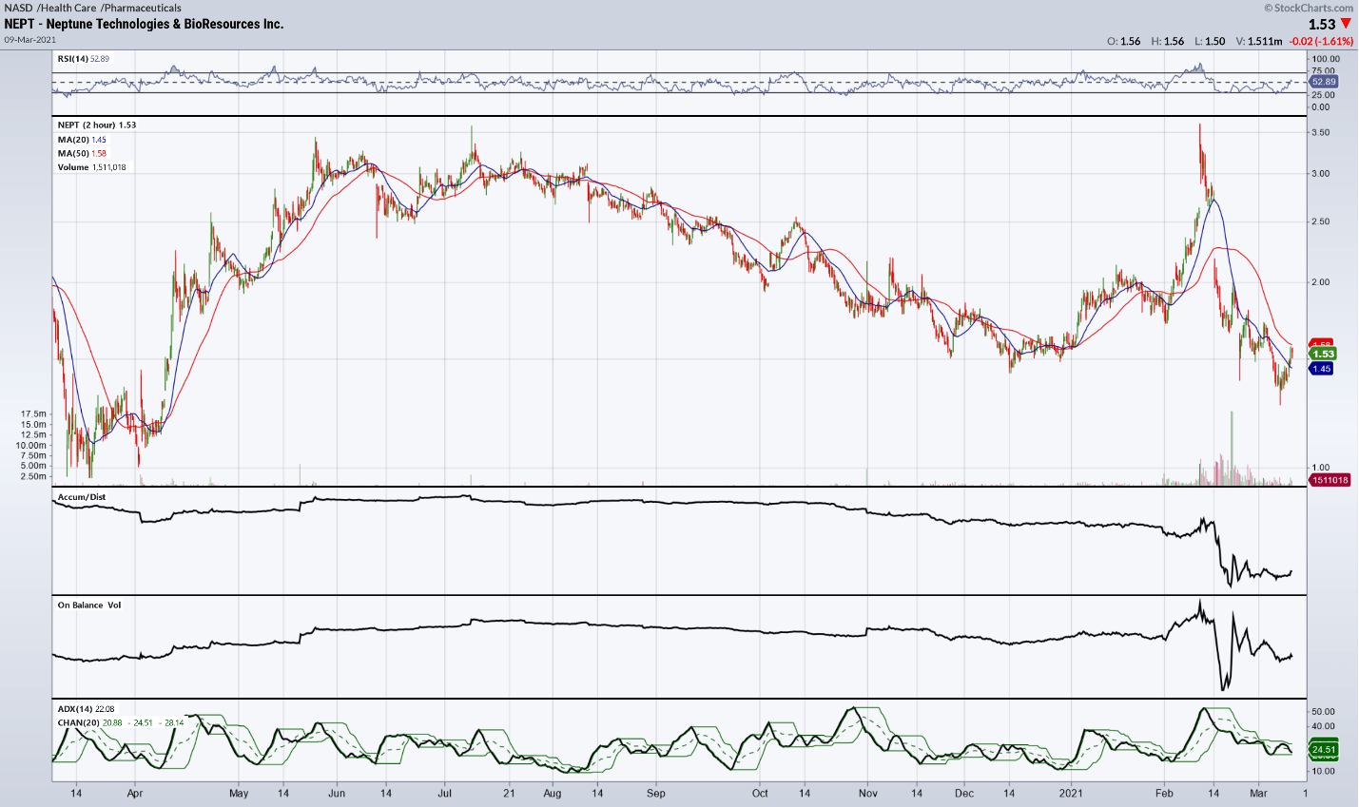Click the blue 1.45 MA(20) axis tag
Viewport: 1359px width, 807px height.
[x=1322, y=369]
